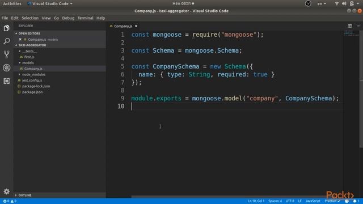Change indentation via Spaces: 4
The image size is (363, 204).
(x=275, y=201)
